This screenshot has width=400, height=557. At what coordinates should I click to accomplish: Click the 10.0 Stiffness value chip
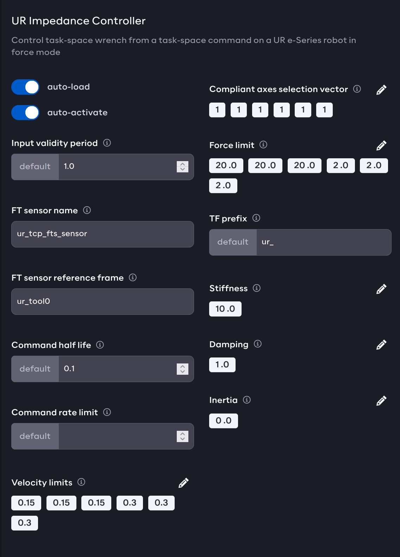tap(225, 309)
